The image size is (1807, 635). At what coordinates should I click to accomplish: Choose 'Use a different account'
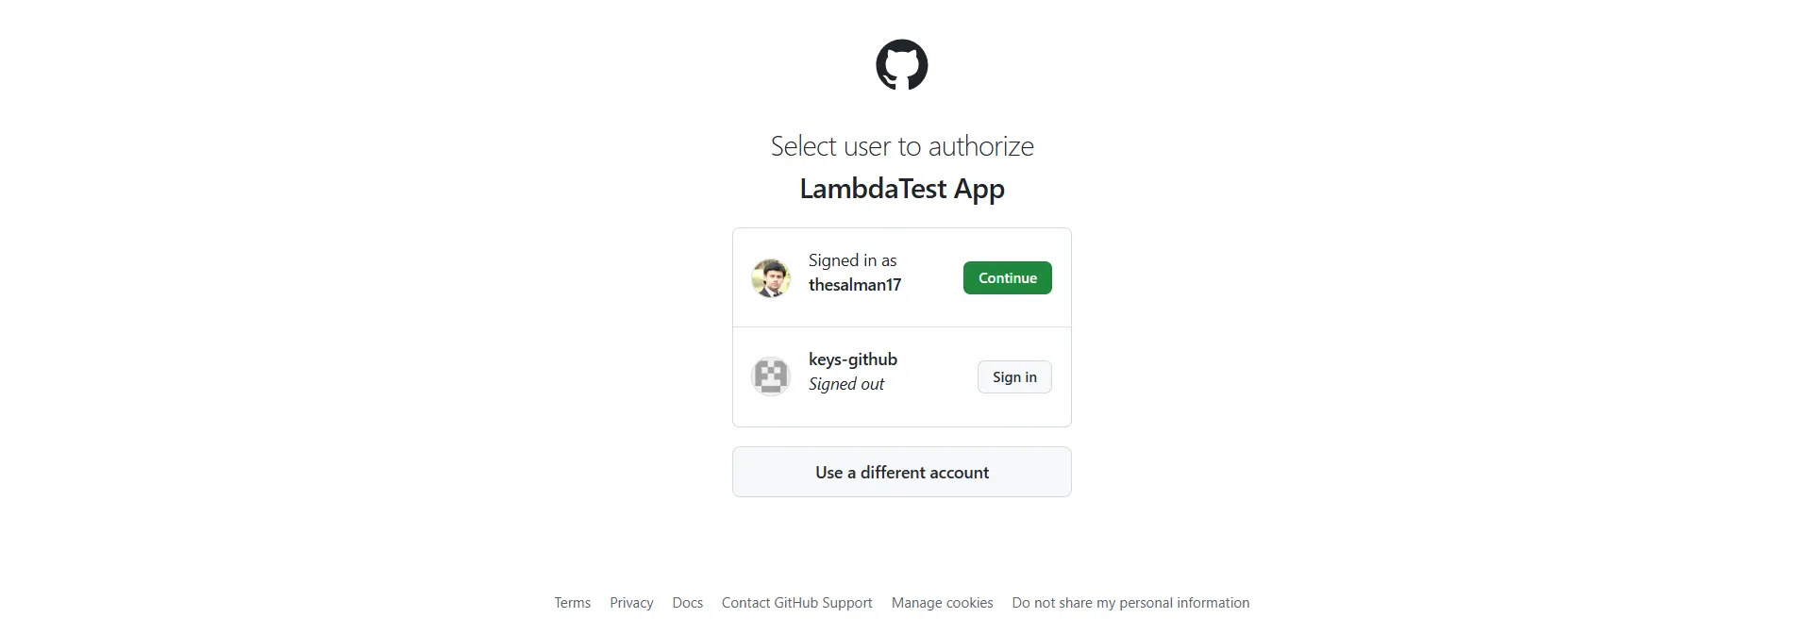(901, 472)
